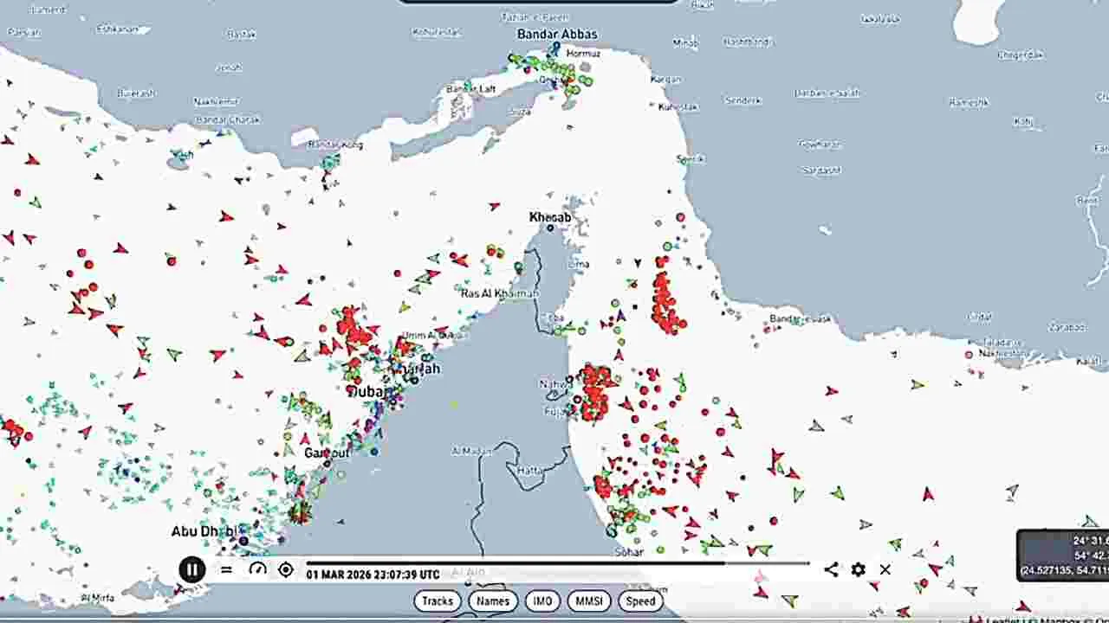
Task: Open playback settings gear
Action: (x=858, y=569)
